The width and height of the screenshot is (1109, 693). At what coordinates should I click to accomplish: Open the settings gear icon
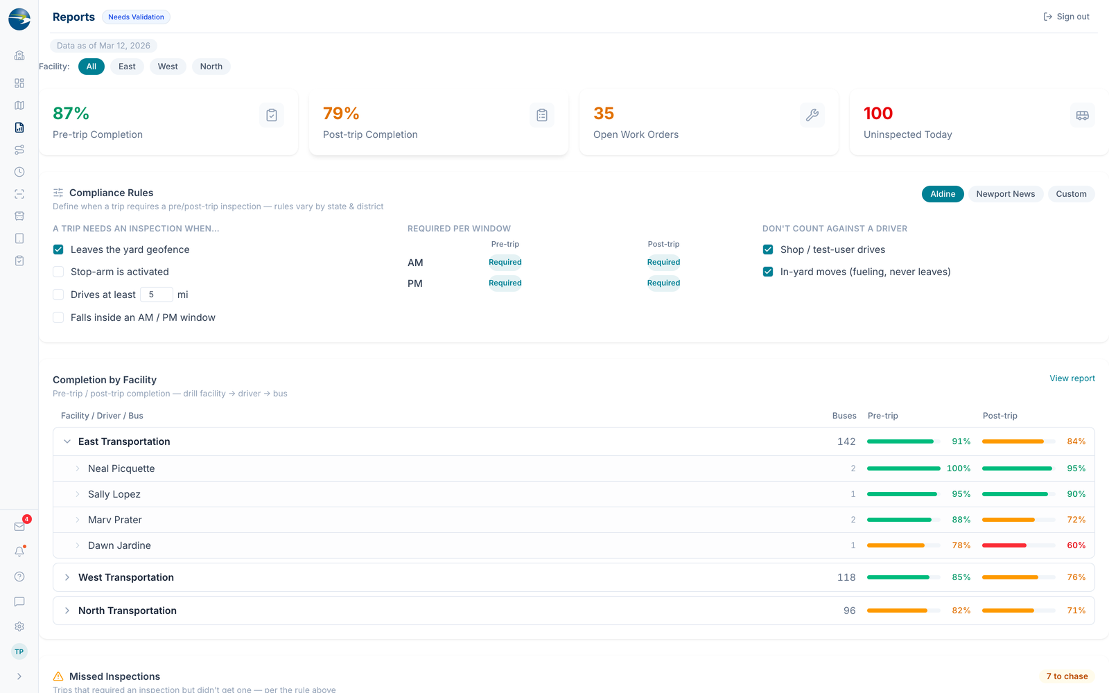19,626
